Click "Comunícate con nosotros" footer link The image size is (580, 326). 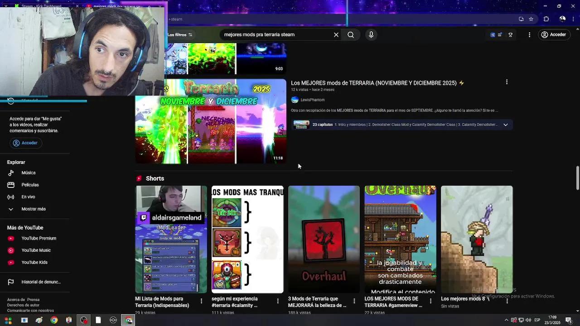[30, 311]
